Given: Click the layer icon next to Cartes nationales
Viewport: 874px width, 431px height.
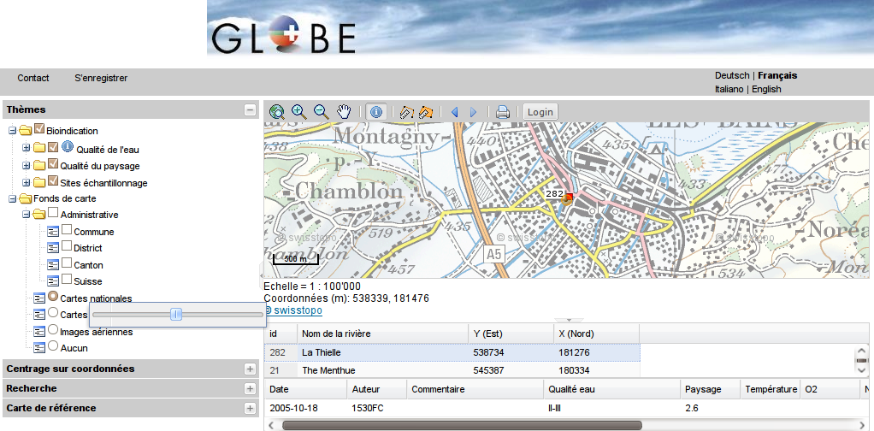Looking at the screenshot, I should pos(39,298).
